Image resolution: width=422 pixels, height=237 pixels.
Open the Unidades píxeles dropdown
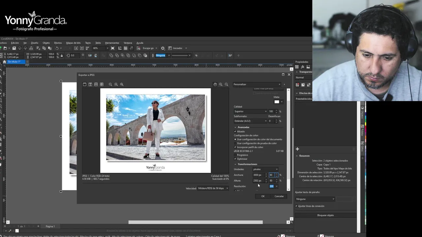pyautogui.click(x=265, y=169)
